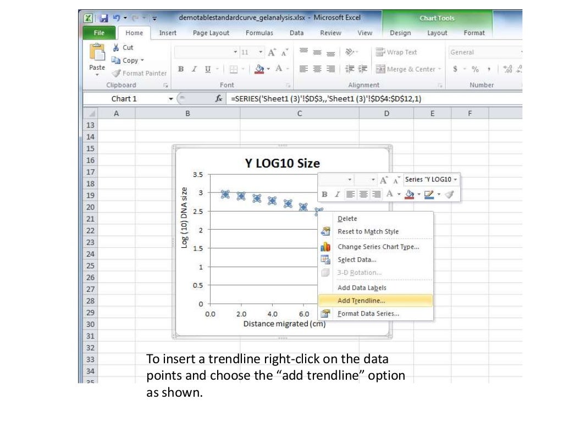
Task: Click the Decrease Indent icon
Action: (x=350, y=69)
